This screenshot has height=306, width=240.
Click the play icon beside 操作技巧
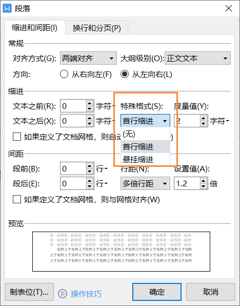(63, 293)
